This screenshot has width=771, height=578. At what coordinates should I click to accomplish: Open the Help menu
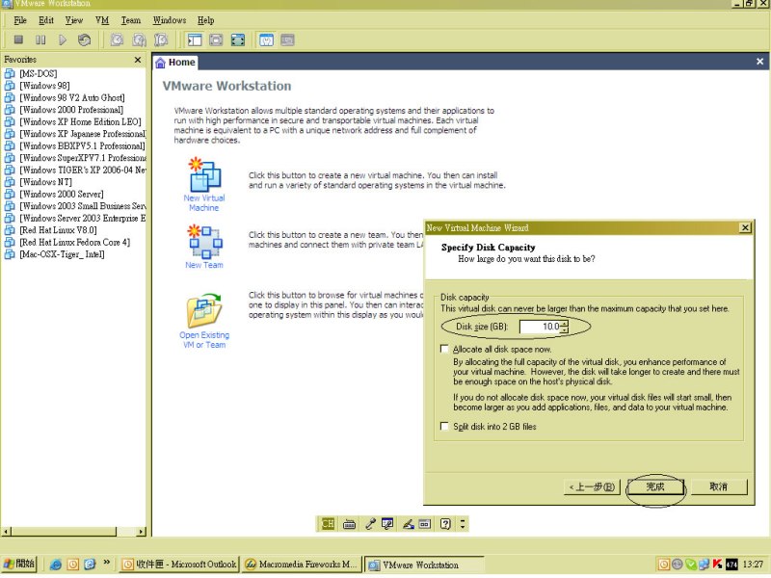click(x=205, y=20)
